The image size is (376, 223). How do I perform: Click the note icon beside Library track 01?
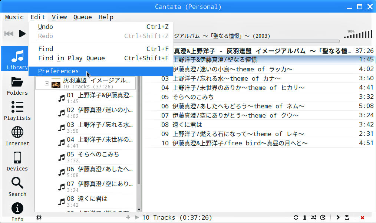[62, 98]
